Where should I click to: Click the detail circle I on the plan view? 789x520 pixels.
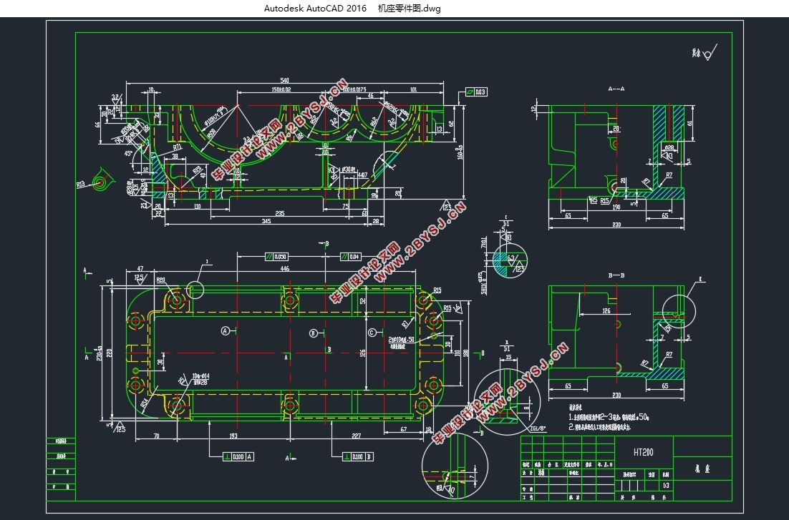point(195,290)
